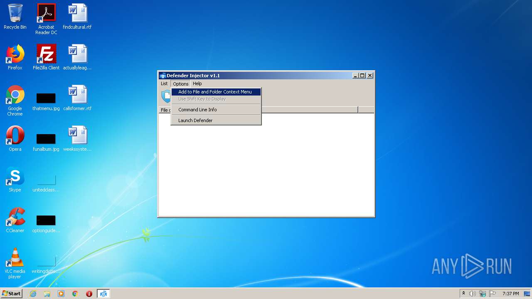Show hidden tray icons arrow
The image size is (532, 299).
[x=463, y=294]
